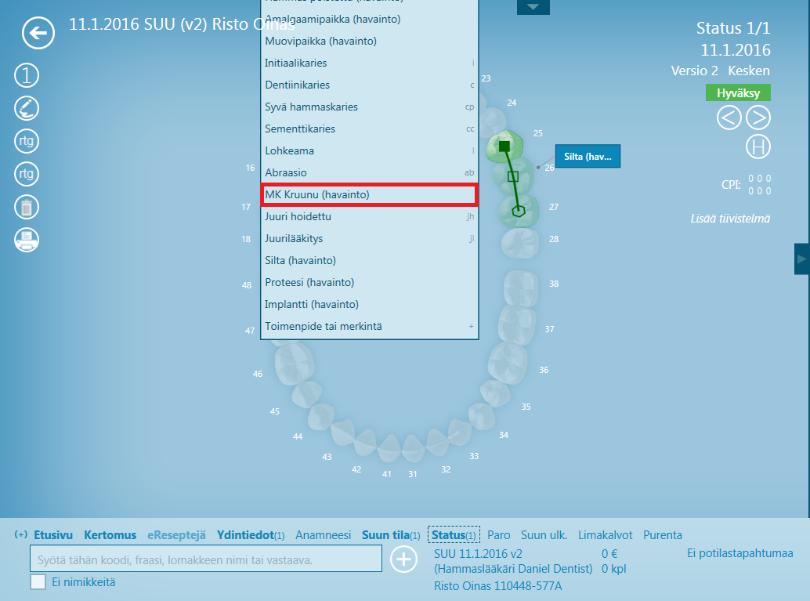This screenshot has width=810, height=601.
Task: Expand the (+) toggle before Etusivu
Action: pos(21,535)
